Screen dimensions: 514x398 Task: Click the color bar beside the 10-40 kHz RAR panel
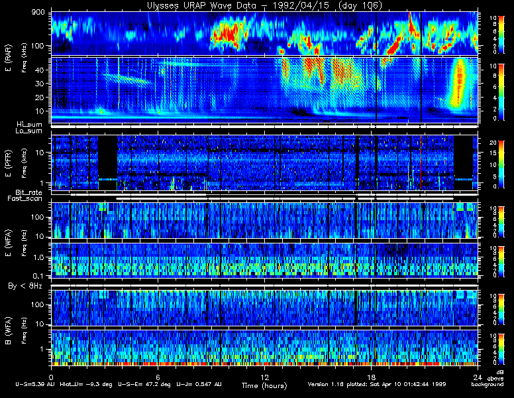(501, 92)
